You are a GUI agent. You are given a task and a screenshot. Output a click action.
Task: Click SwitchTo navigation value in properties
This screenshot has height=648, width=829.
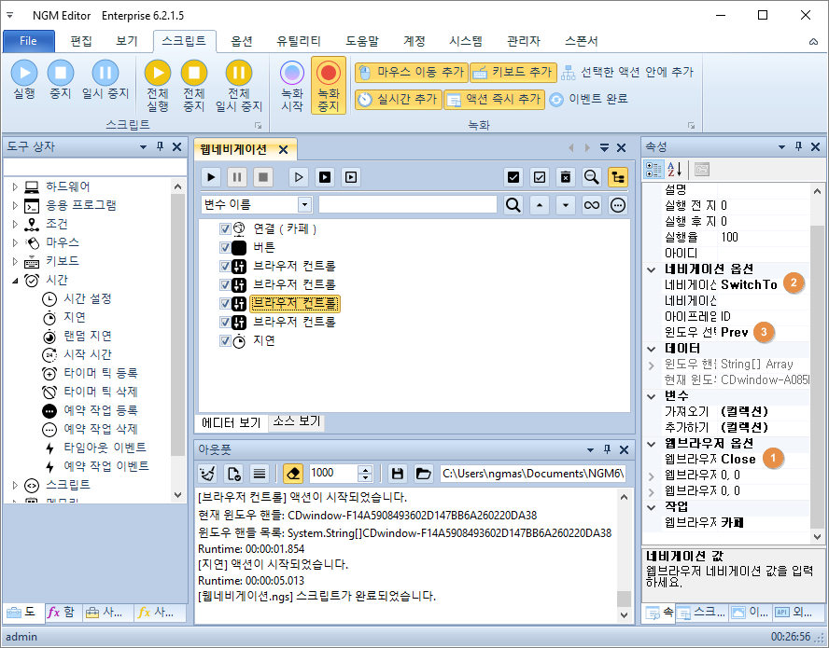tap(749, 284)
